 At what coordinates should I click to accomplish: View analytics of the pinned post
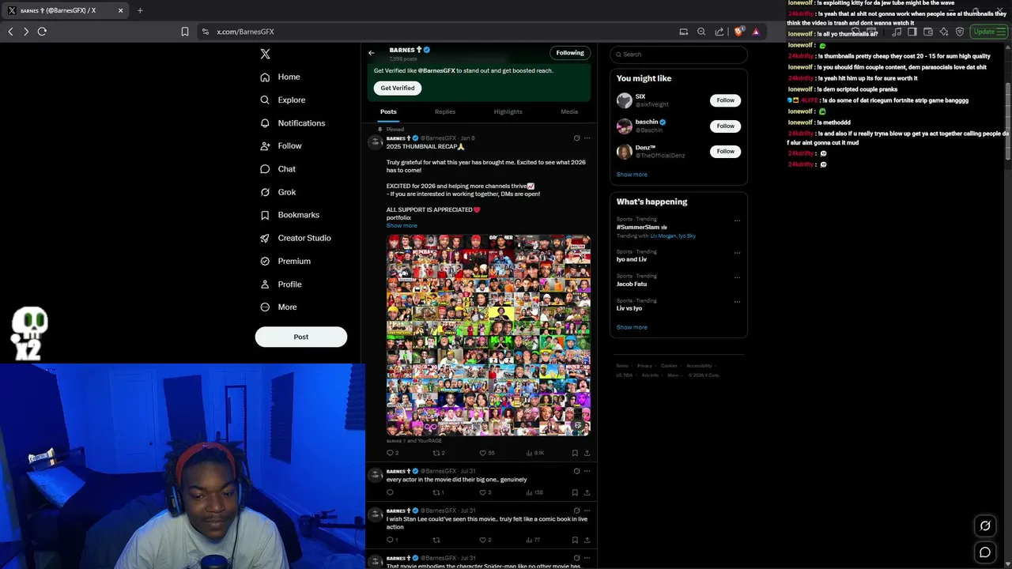coord(530,453)
